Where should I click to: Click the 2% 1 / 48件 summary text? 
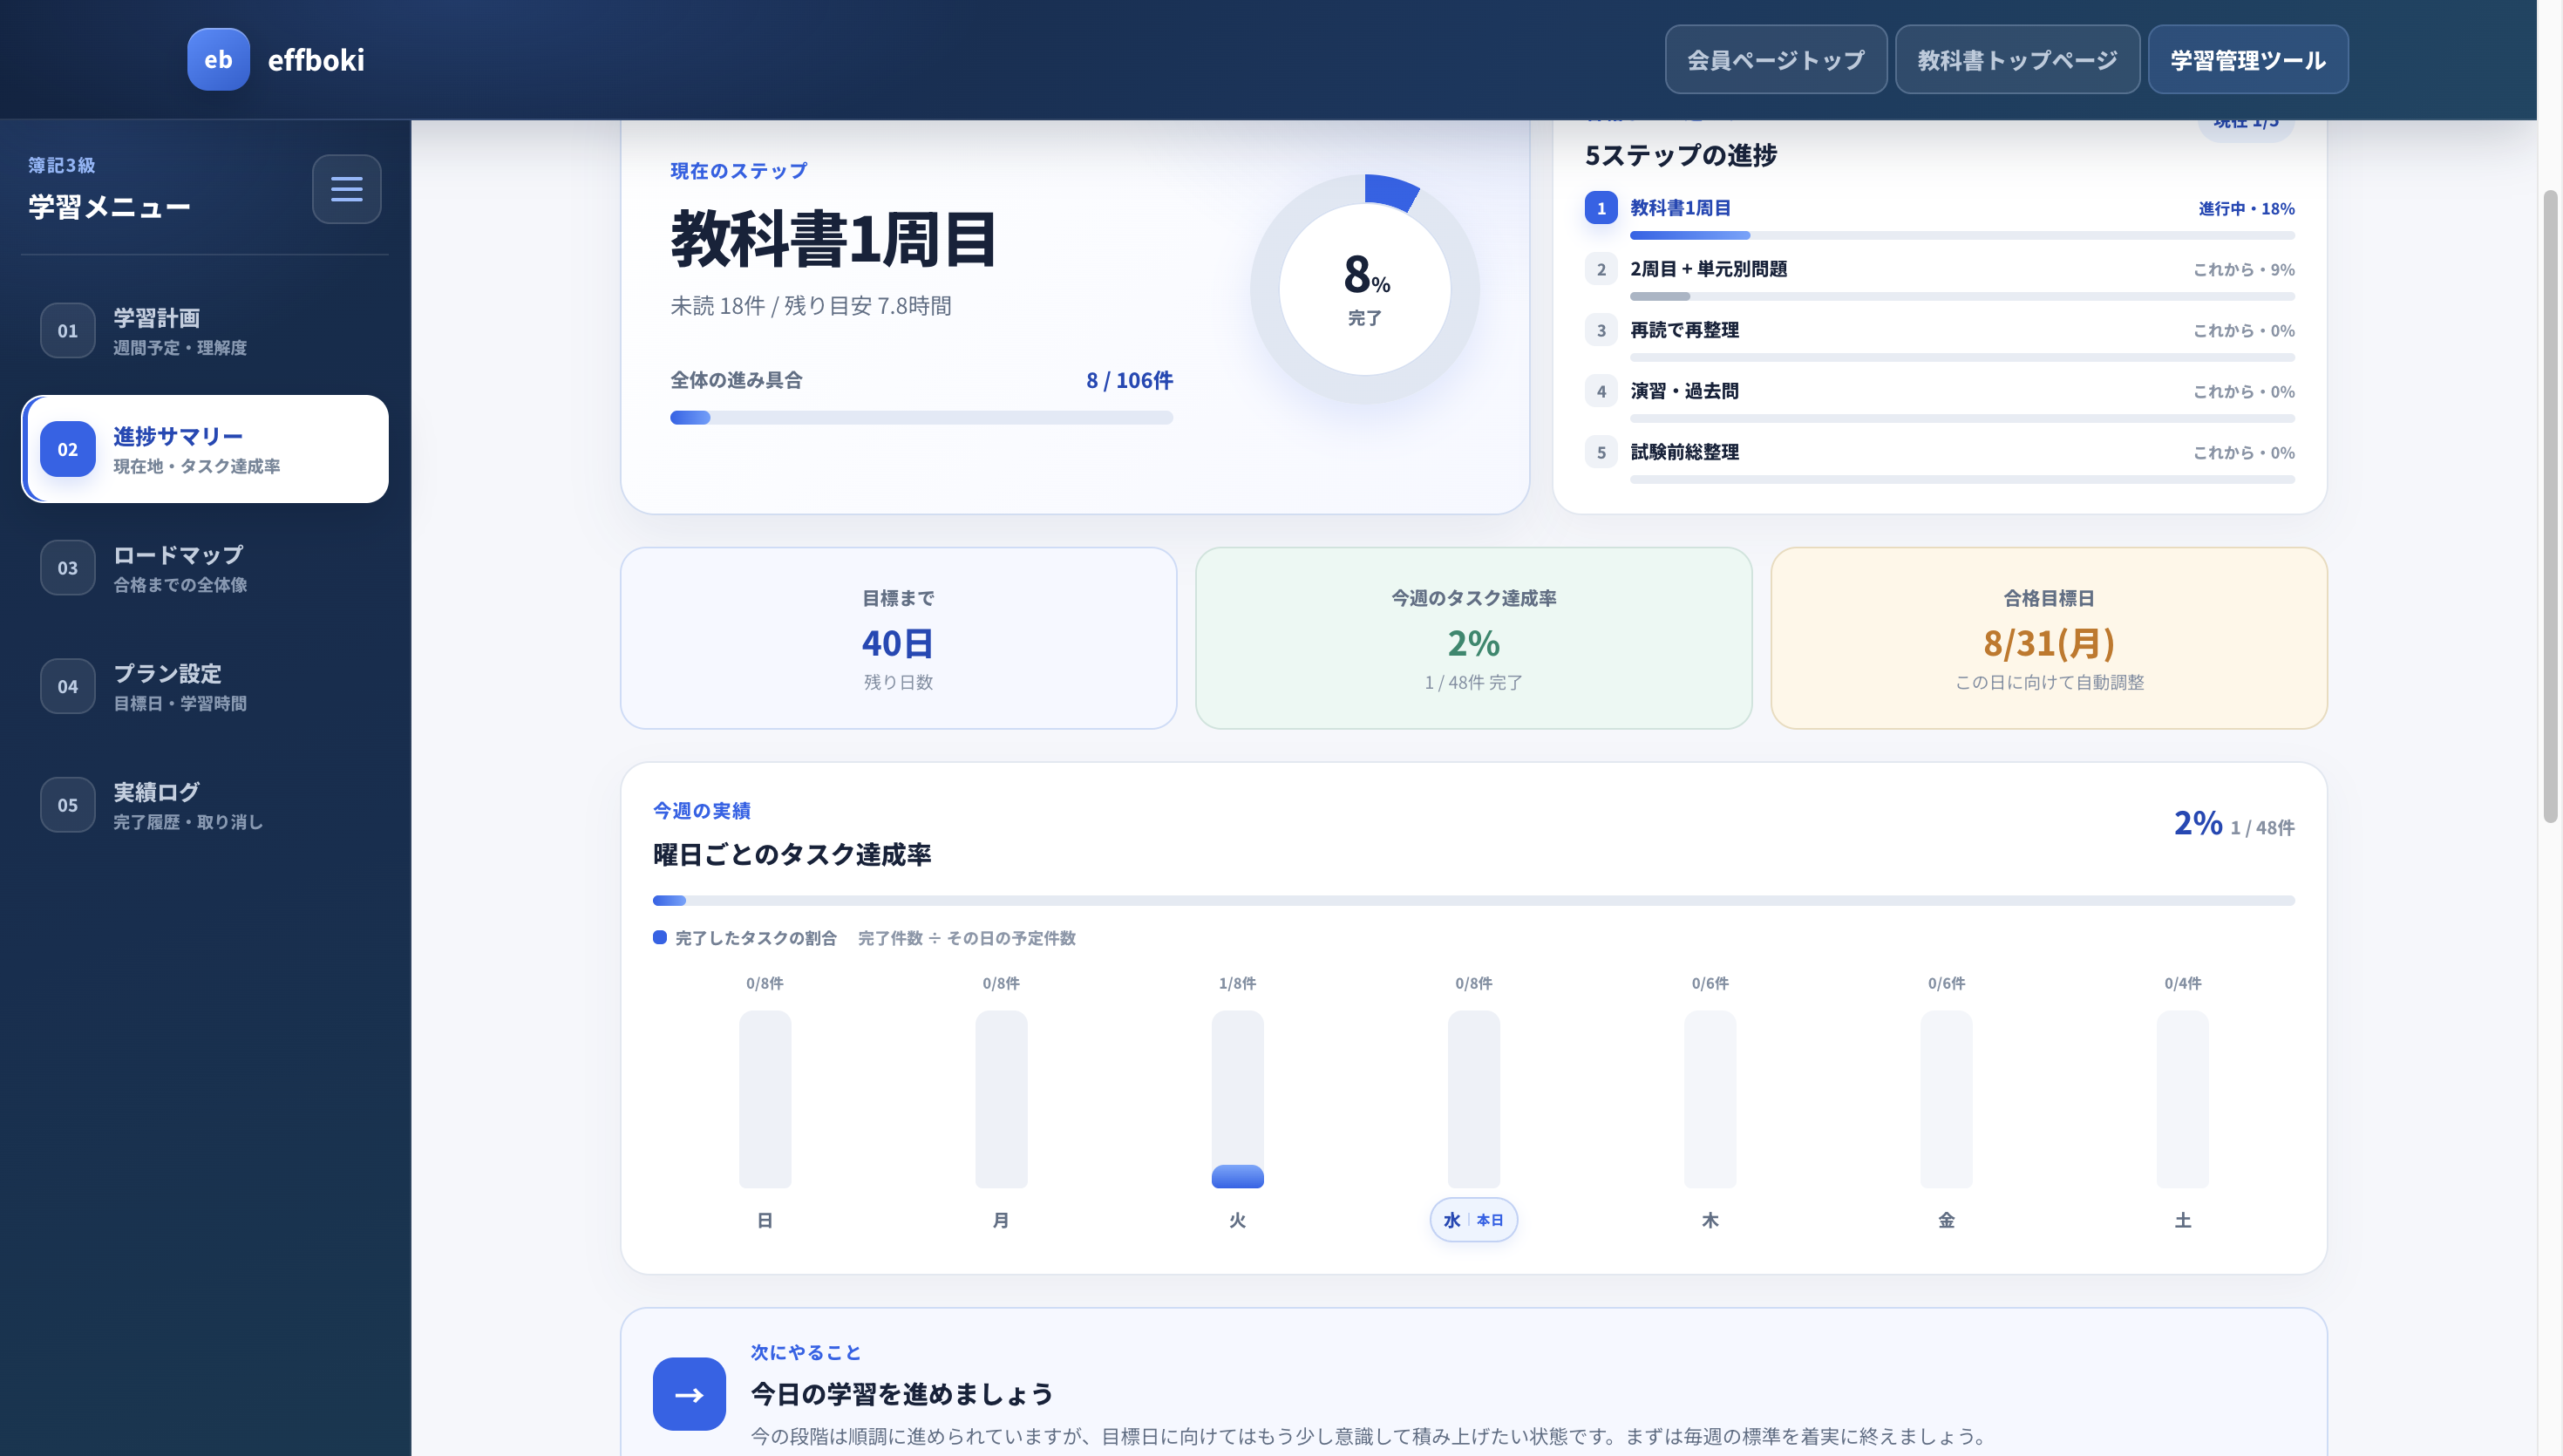pyautogui.click(x=2234, y=824)
